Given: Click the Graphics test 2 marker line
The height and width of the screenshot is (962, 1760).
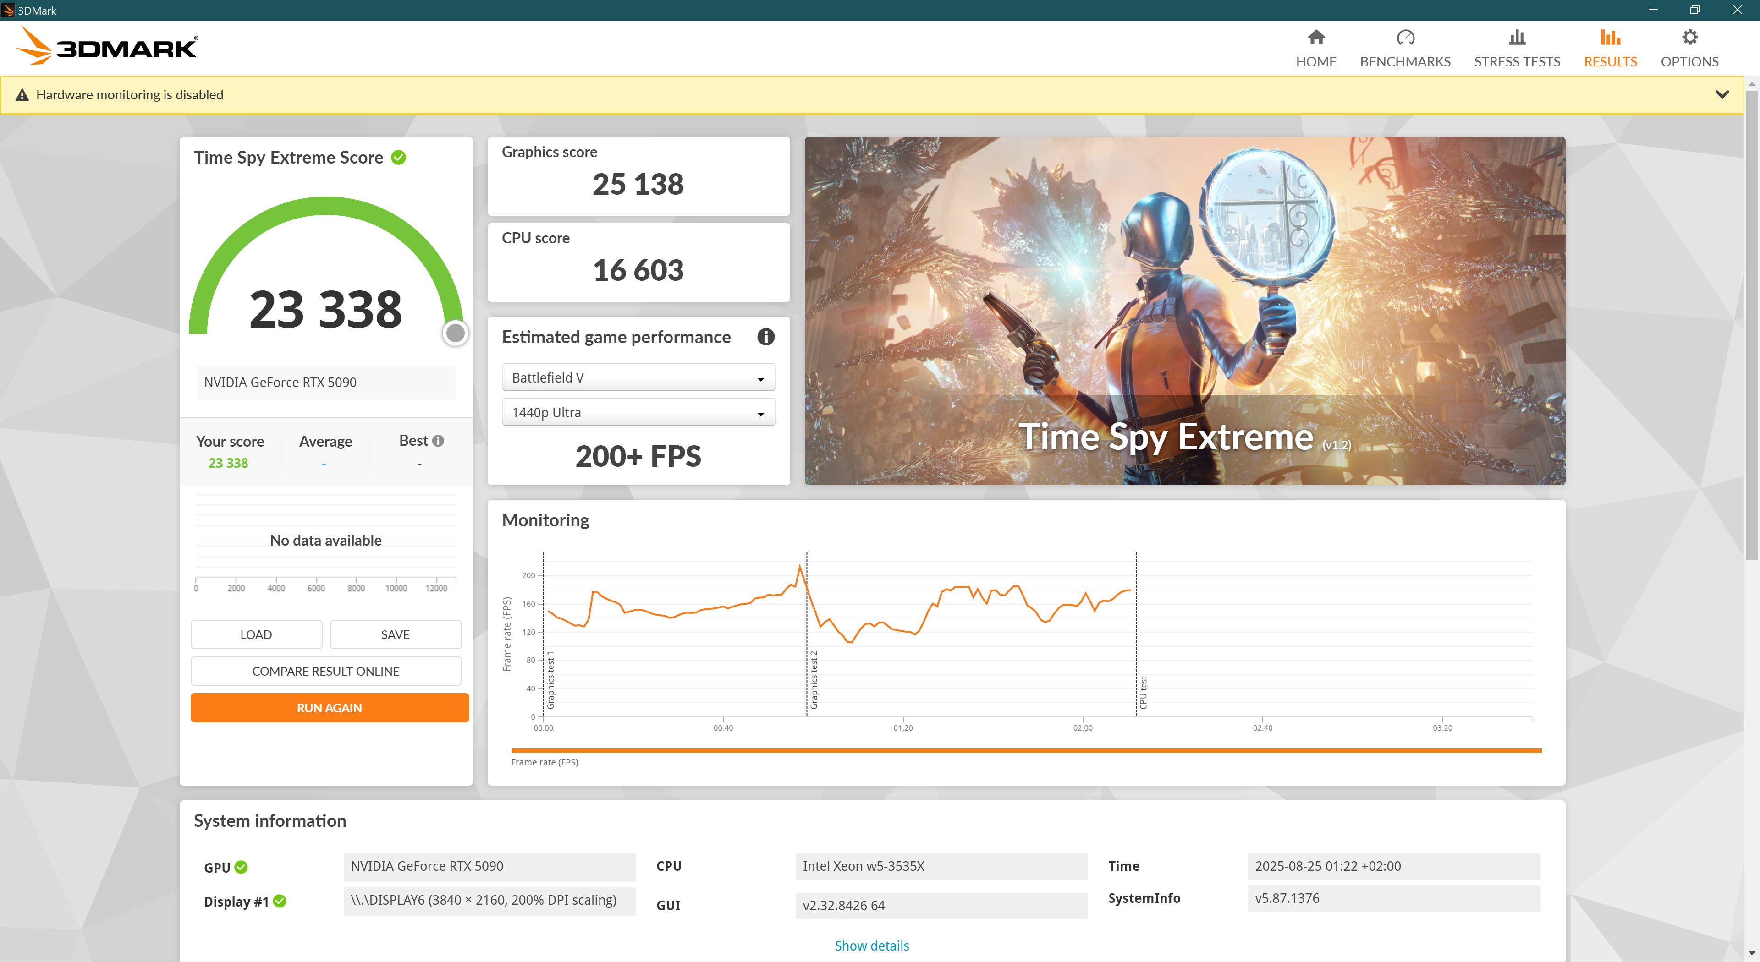Looking at the screenshot, I should [807, 634].
